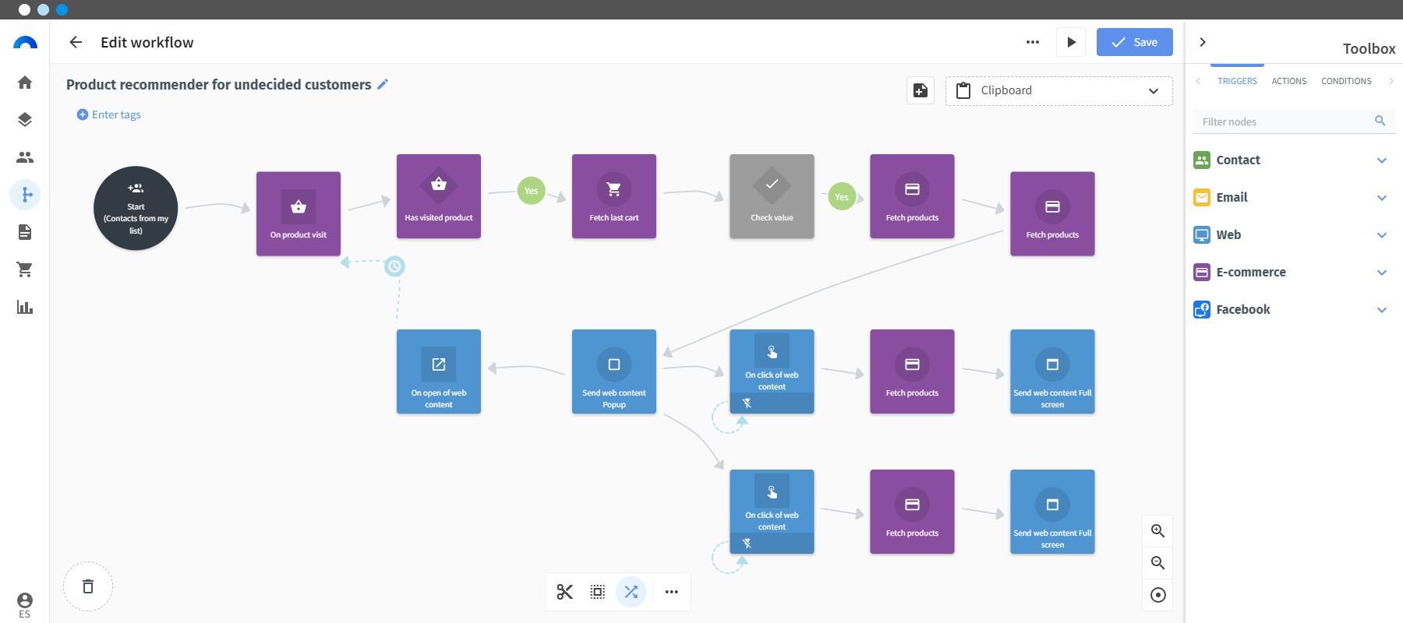Open the three-dot menu next to Save

[x=1033, y=42]
